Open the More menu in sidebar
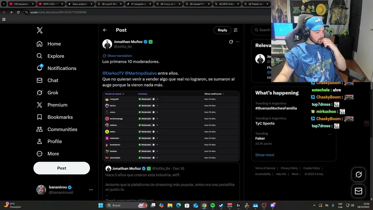The width and height of the screenshot is (373, 210). coord(47,154)
